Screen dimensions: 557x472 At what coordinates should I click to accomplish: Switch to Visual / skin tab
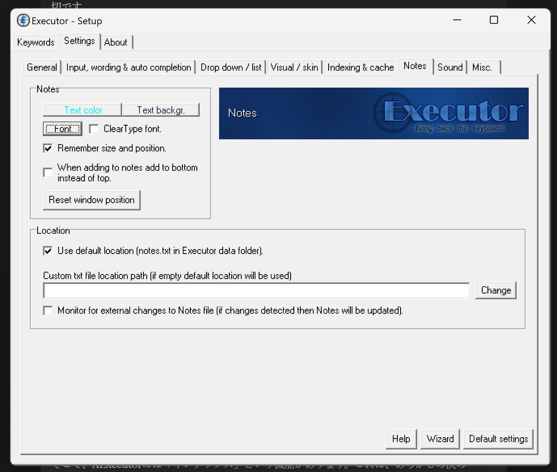pyautogui.click(x=294, y=67)
